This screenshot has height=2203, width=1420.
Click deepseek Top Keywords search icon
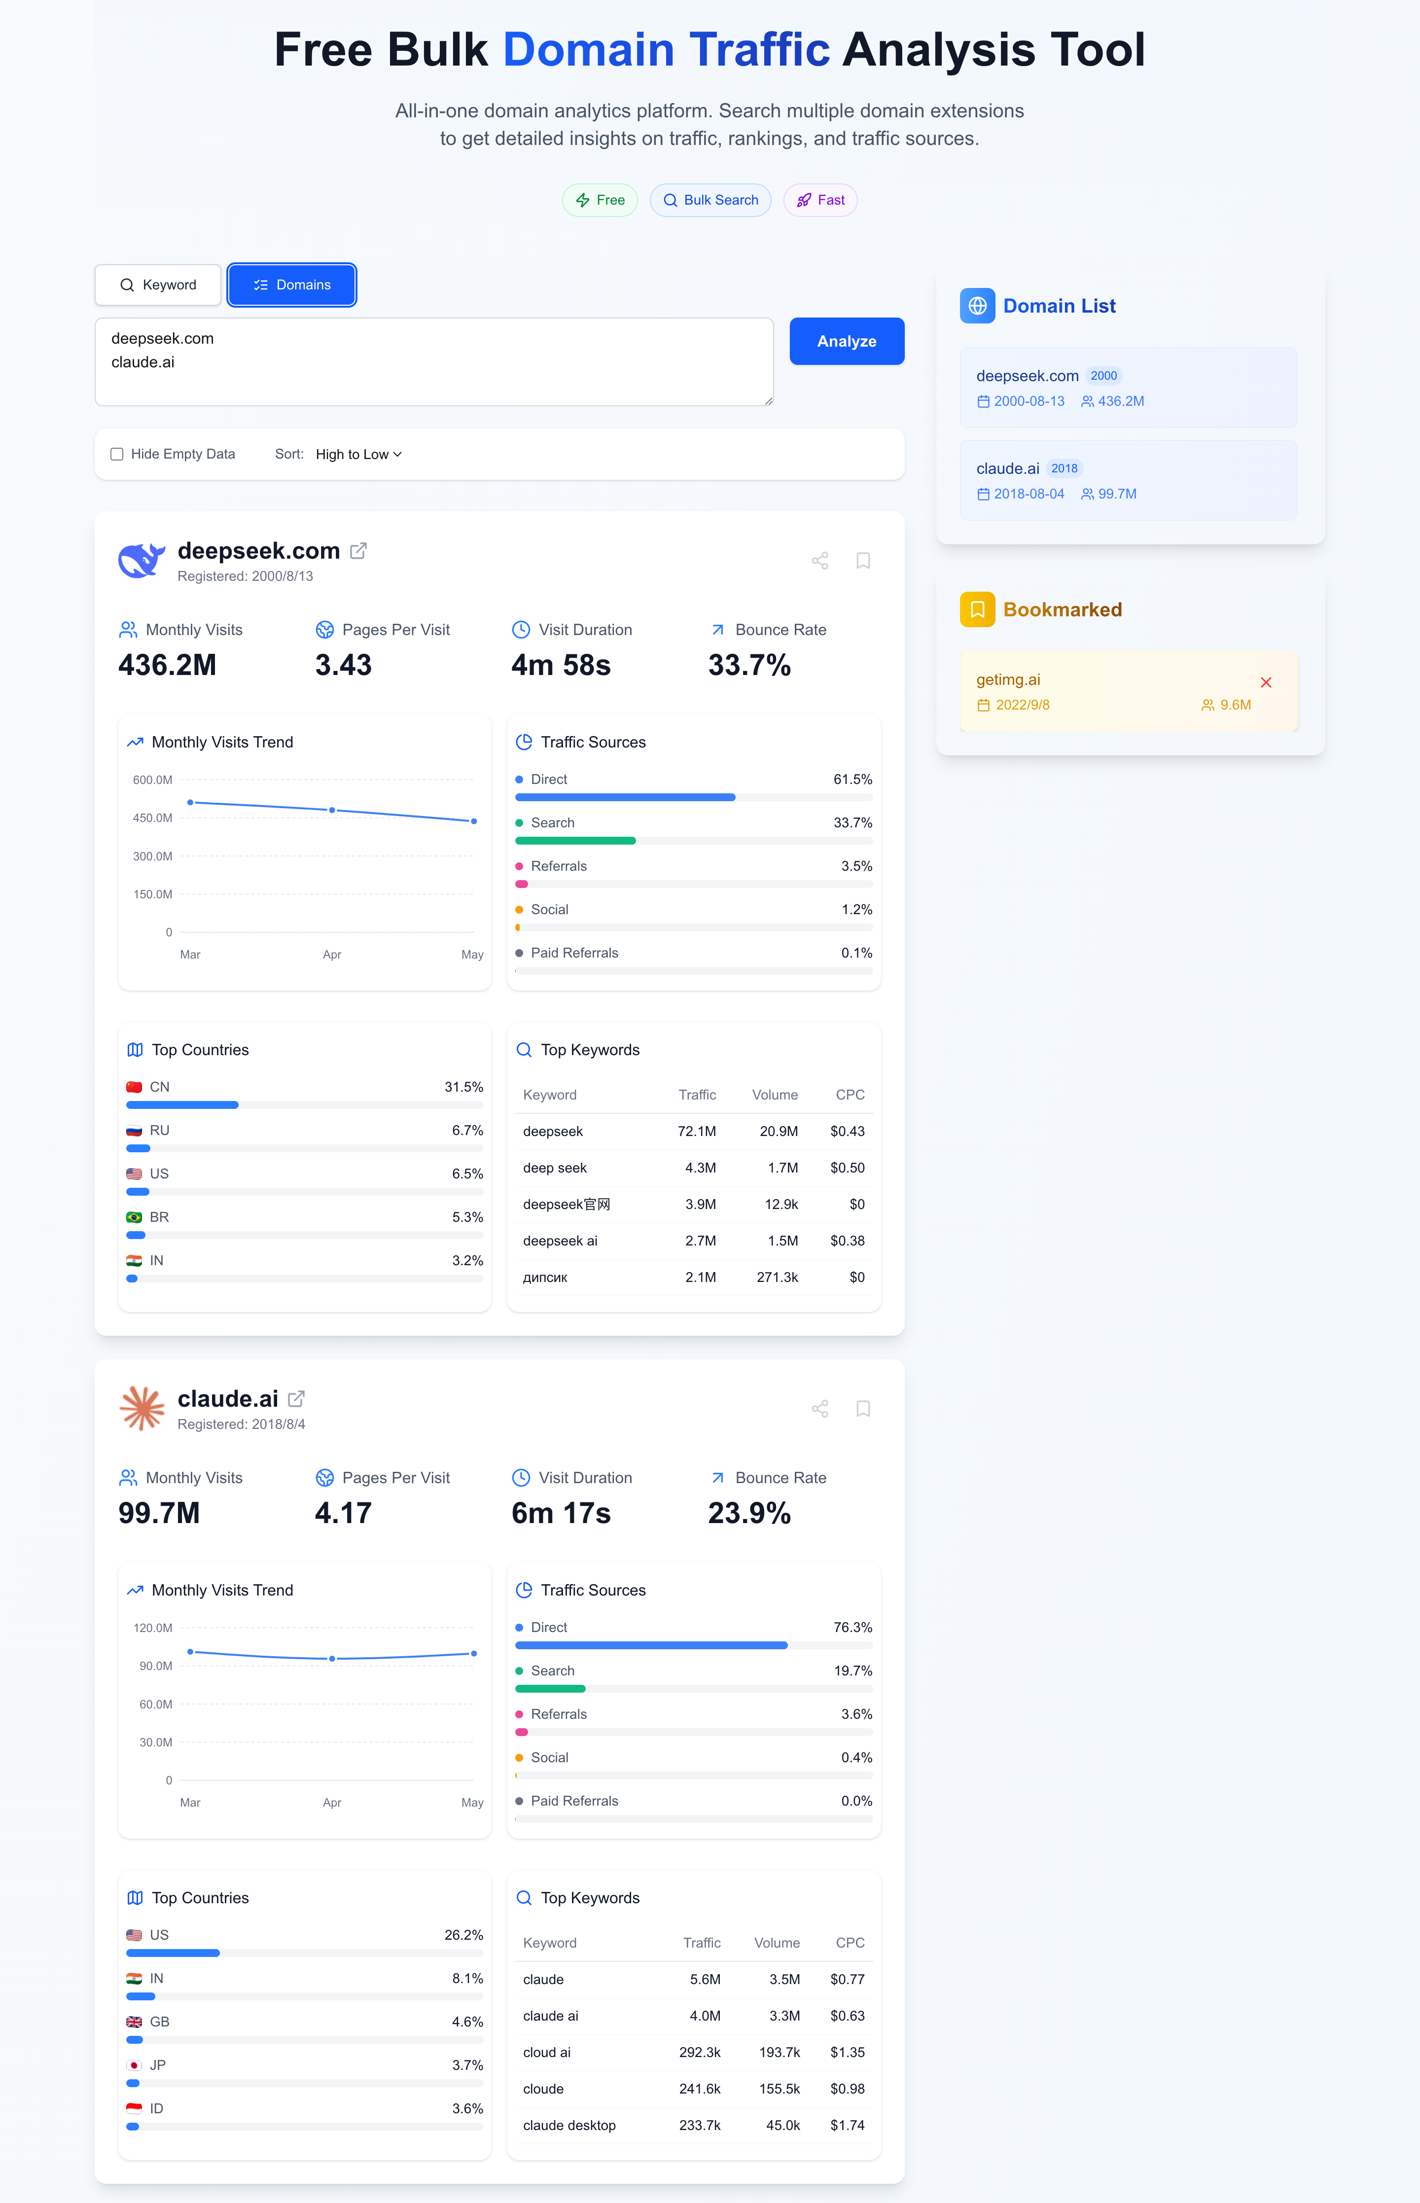(x=525, y=1050)
